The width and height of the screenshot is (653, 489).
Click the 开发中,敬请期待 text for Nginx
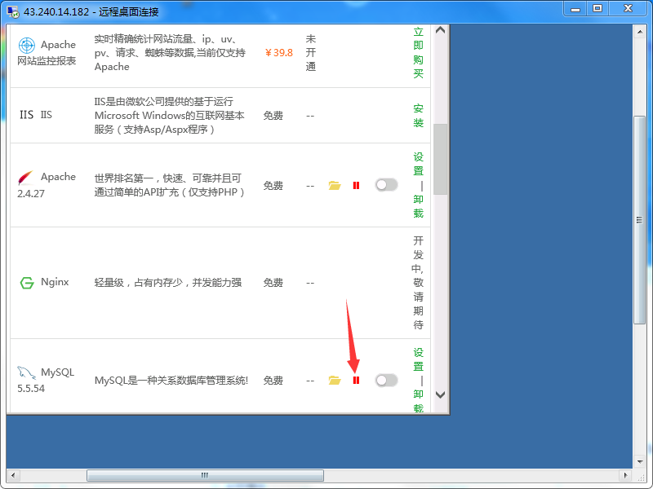click(x=418, y=283)
